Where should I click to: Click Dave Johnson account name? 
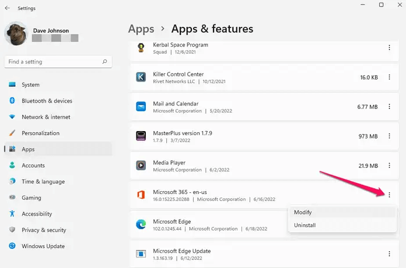pyautogui.click(x=51, y=30)
